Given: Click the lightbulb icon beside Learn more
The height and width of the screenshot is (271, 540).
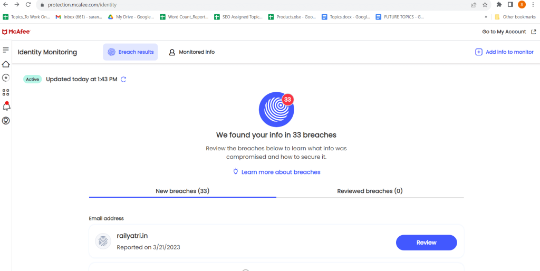Looking at the screenshot, I should coord(236,171).
